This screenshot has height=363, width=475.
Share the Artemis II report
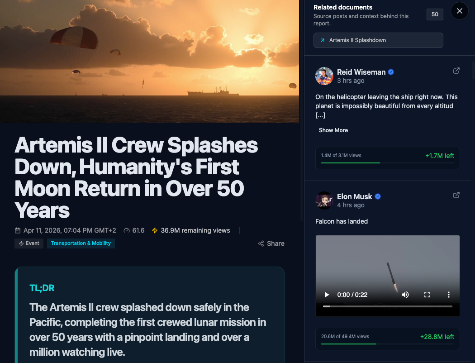click(271, 244)
